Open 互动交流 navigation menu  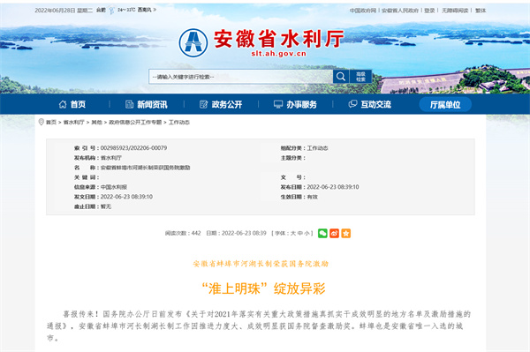(369, 104)
